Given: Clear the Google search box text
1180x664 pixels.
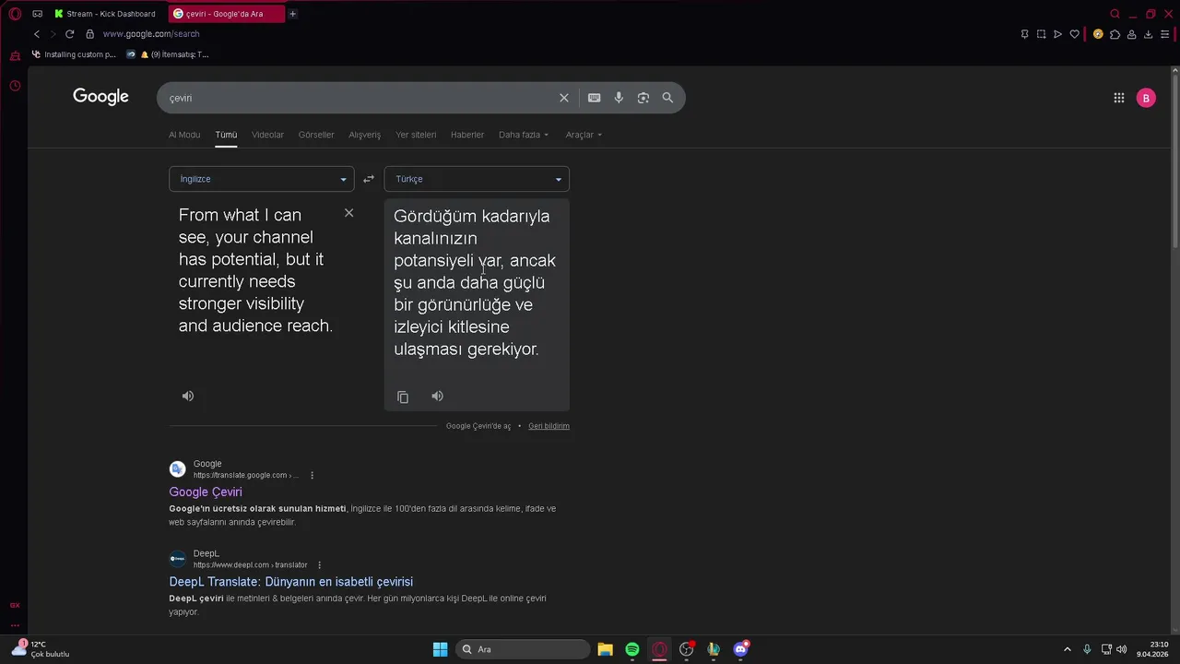Looking at the screenshot, I should click(564, 98).
